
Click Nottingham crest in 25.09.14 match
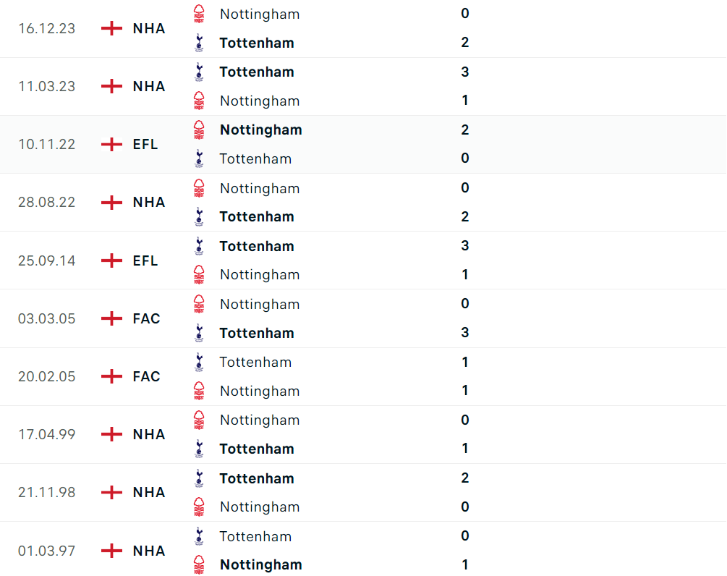click(x=199, y=275)
